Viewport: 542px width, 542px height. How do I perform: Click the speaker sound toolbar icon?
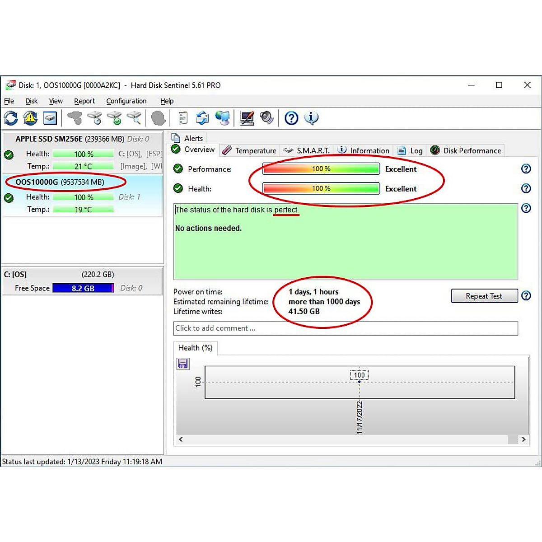(267, 118)
